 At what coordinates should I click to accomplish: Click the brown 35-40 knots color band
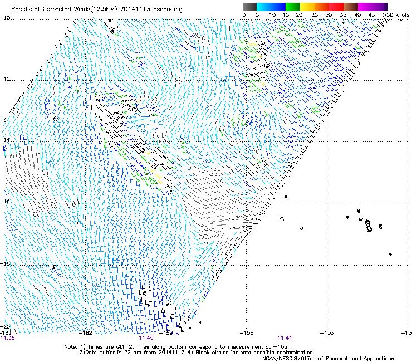click(x=351, y=7)
